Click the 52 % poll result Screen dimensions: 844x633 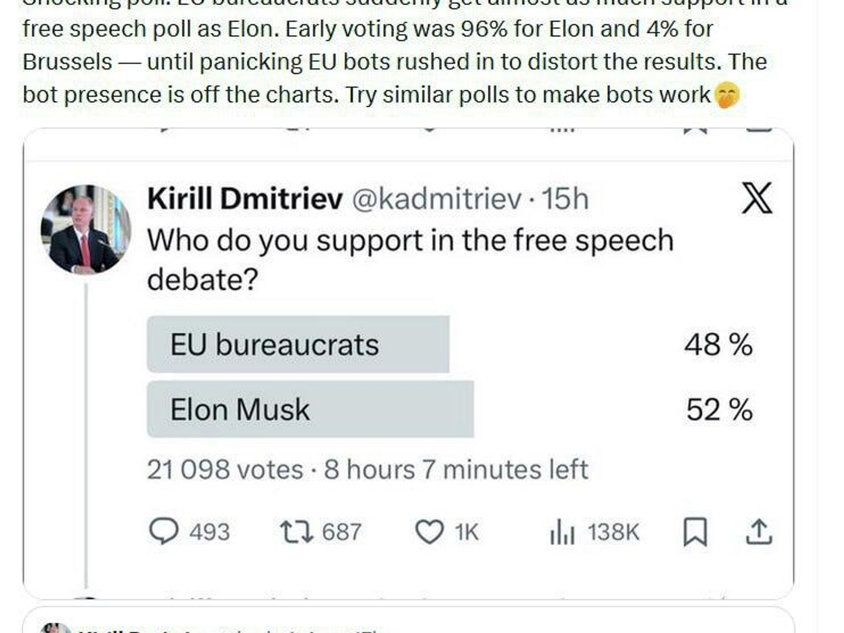click(719, 409)
